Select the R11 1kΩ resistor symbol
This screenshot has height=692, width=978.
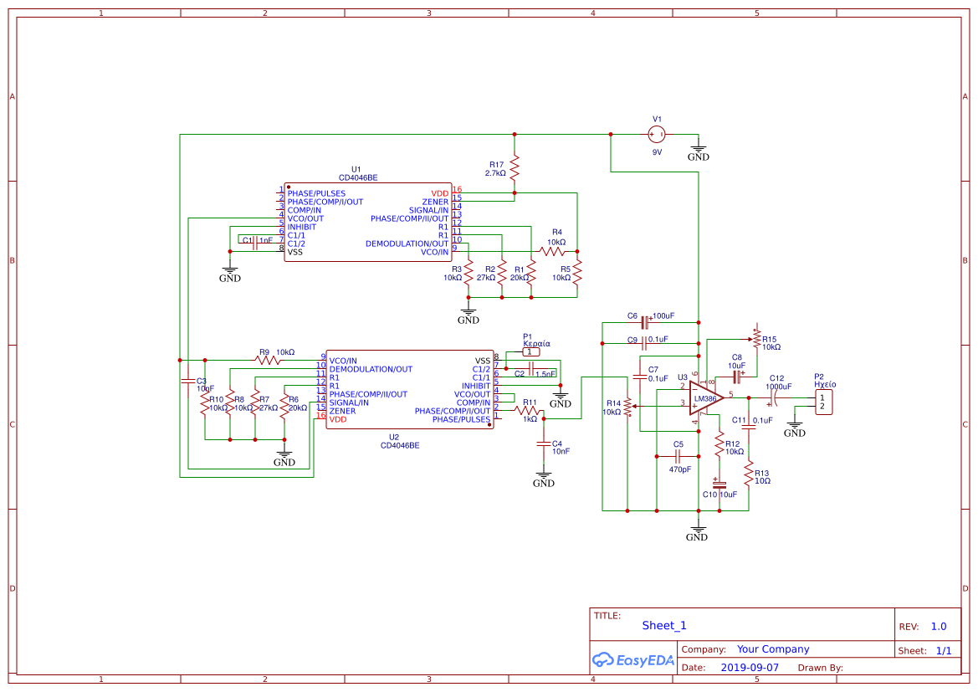pos(528,411)
